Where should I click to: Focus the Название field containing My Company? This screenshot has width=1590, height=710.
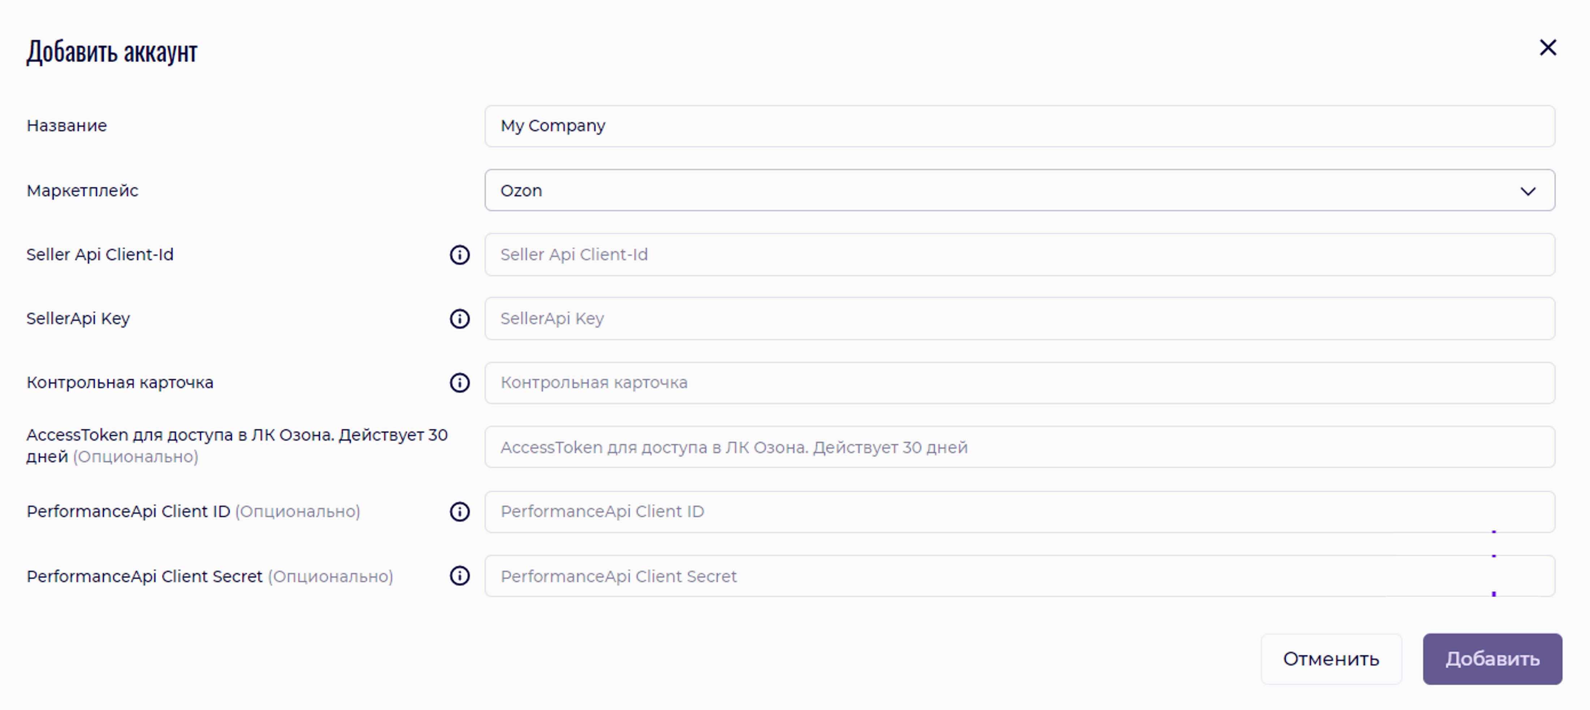(x=1018, y=126)
